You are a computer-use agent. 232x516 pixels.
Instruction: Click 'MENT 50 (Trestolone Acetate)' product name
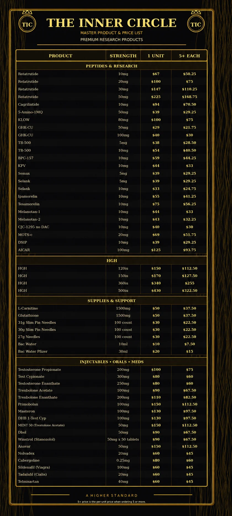[x=41, y=425]
